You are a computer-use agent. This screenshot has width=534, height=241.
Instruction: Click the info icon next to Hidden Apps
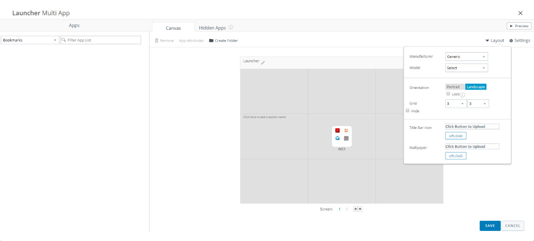(231, 27)
